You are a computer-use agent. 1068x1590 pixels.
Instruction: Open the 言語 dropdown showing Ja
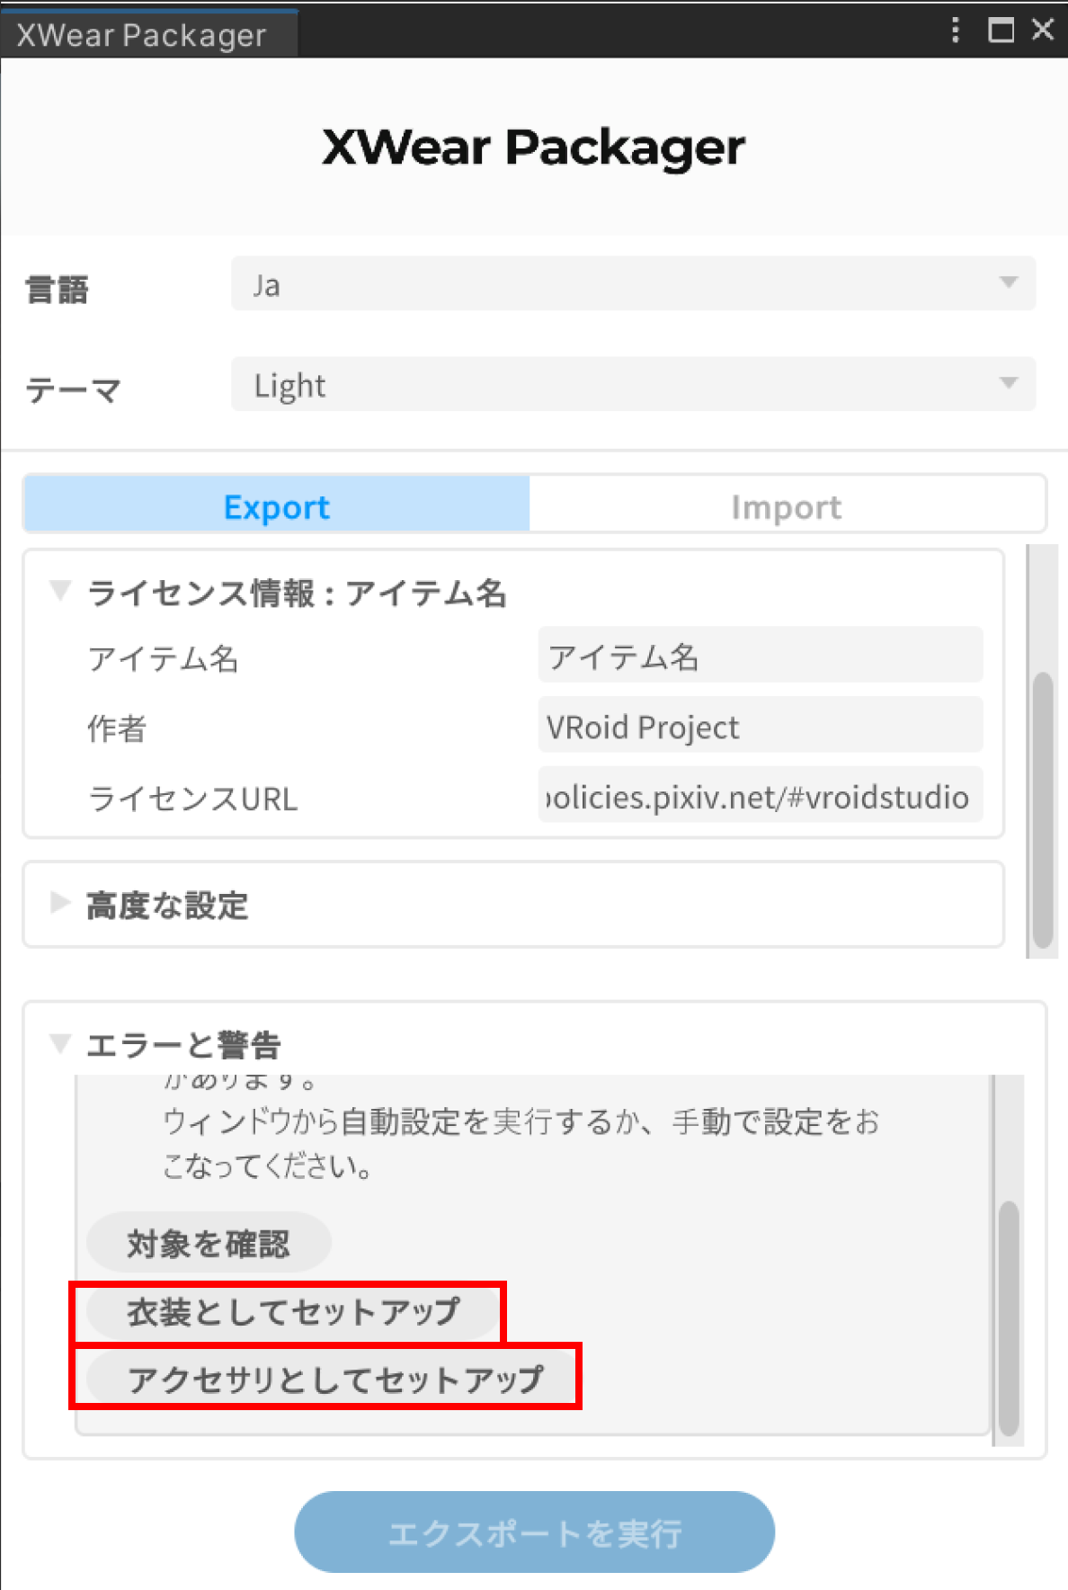(x=633, y=284)
